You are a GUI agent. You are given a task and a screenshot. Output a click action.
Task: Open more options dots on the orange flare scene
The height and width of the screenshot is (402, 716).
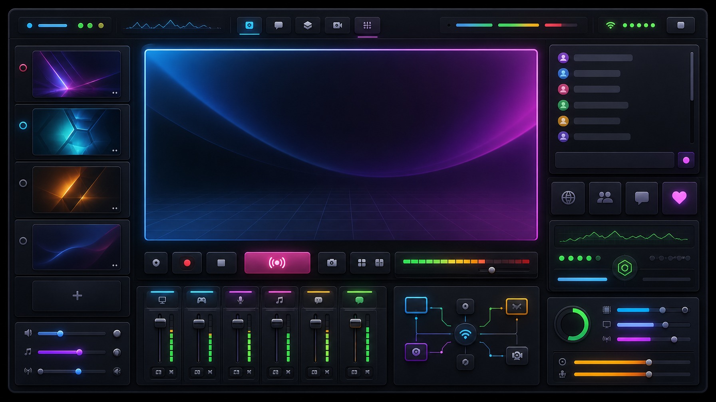click(x=115, y=209)
